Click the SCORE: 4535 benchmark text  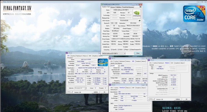(171, 108)
